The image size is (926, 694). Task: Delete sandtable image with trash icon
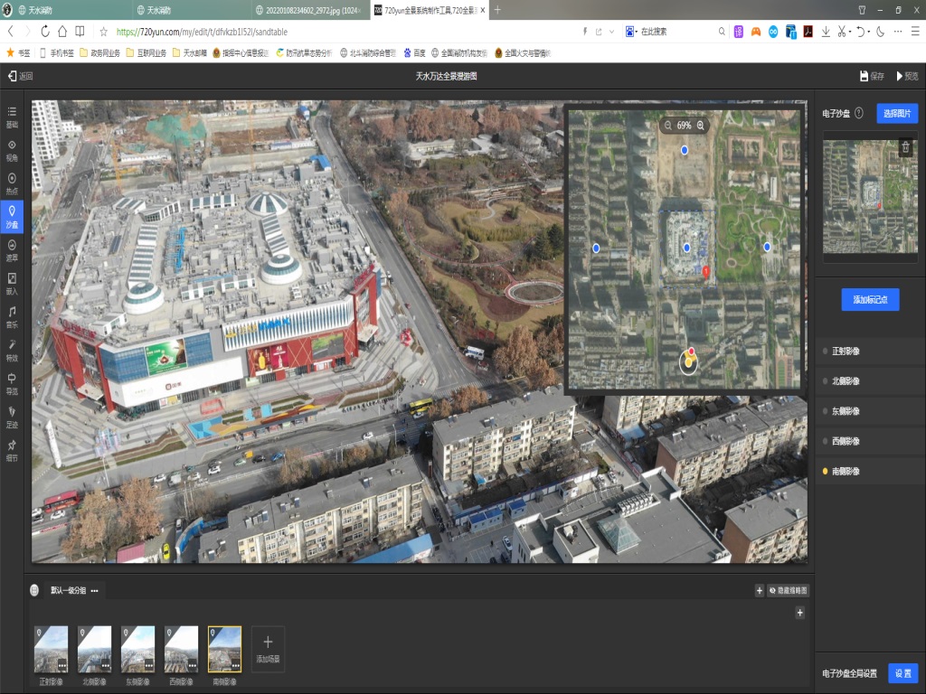tap(905, 146)
